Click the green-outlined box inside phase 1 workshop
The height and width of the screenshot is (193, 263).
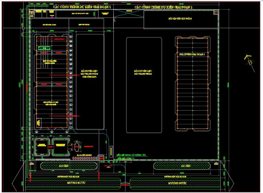pos(44,48)
